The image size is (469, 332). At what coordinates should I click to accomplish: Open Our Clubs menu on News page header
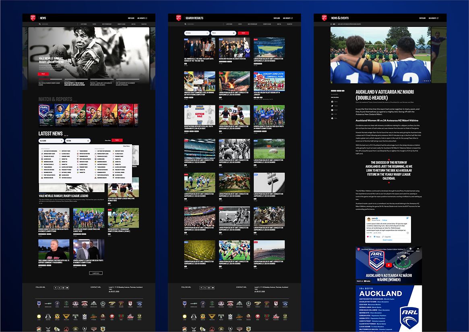[x=131, y=18]
